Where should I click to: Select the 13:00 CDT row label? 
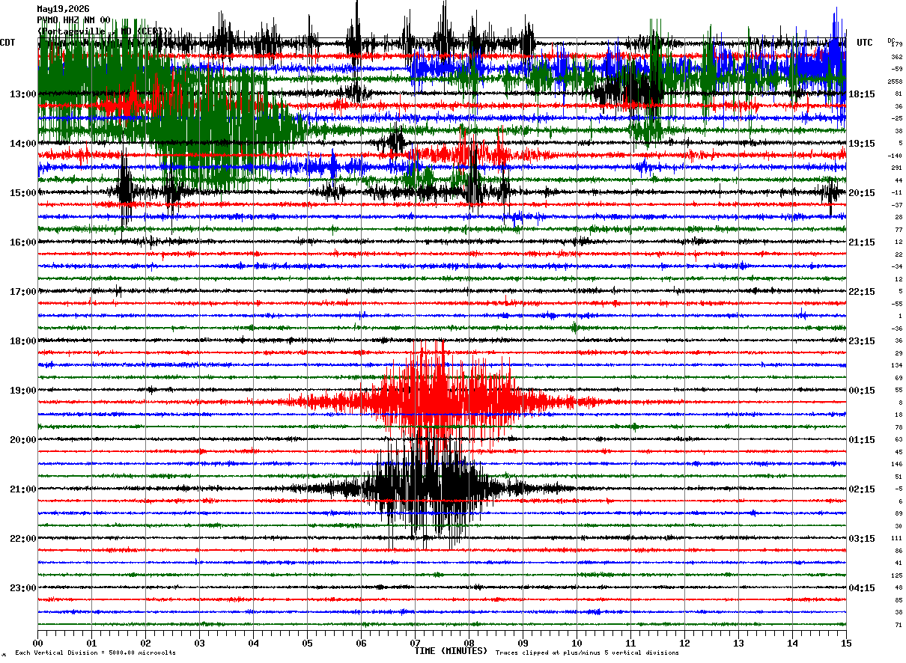[x=23, y=94]
